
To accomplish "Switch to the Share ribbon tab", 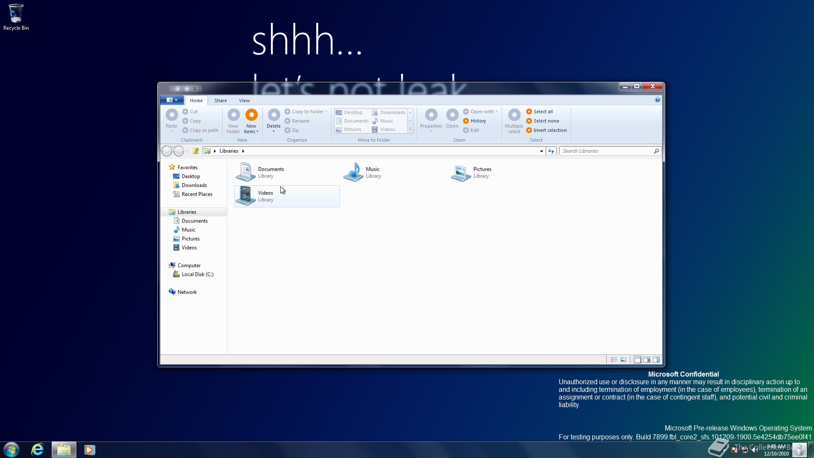I will tap(220, 101).
